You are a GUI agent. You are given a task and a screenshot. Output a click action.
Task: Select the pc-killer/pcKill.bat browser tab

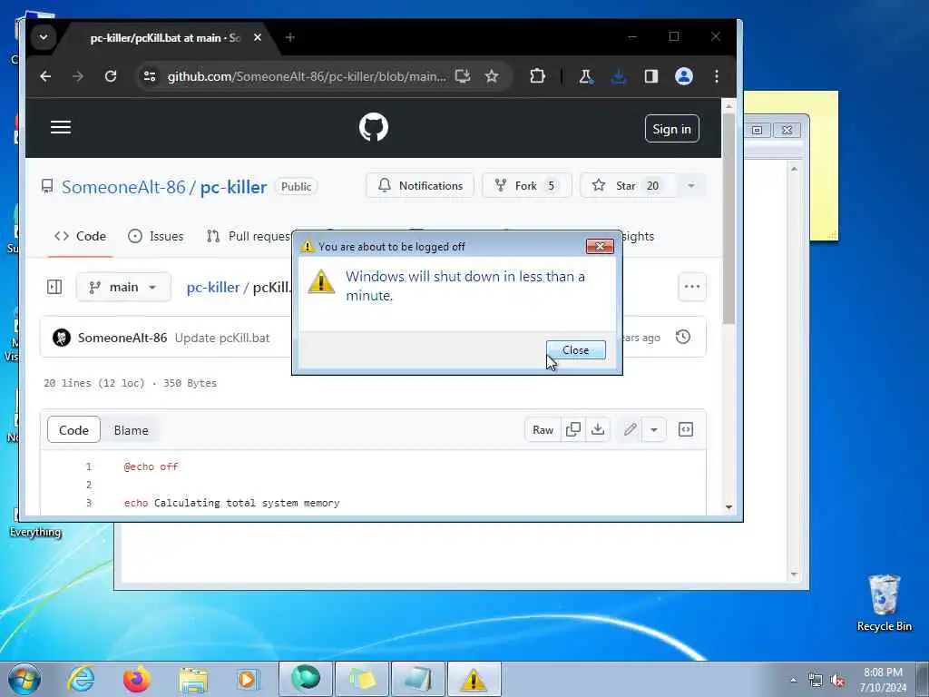tap(166, 38)
